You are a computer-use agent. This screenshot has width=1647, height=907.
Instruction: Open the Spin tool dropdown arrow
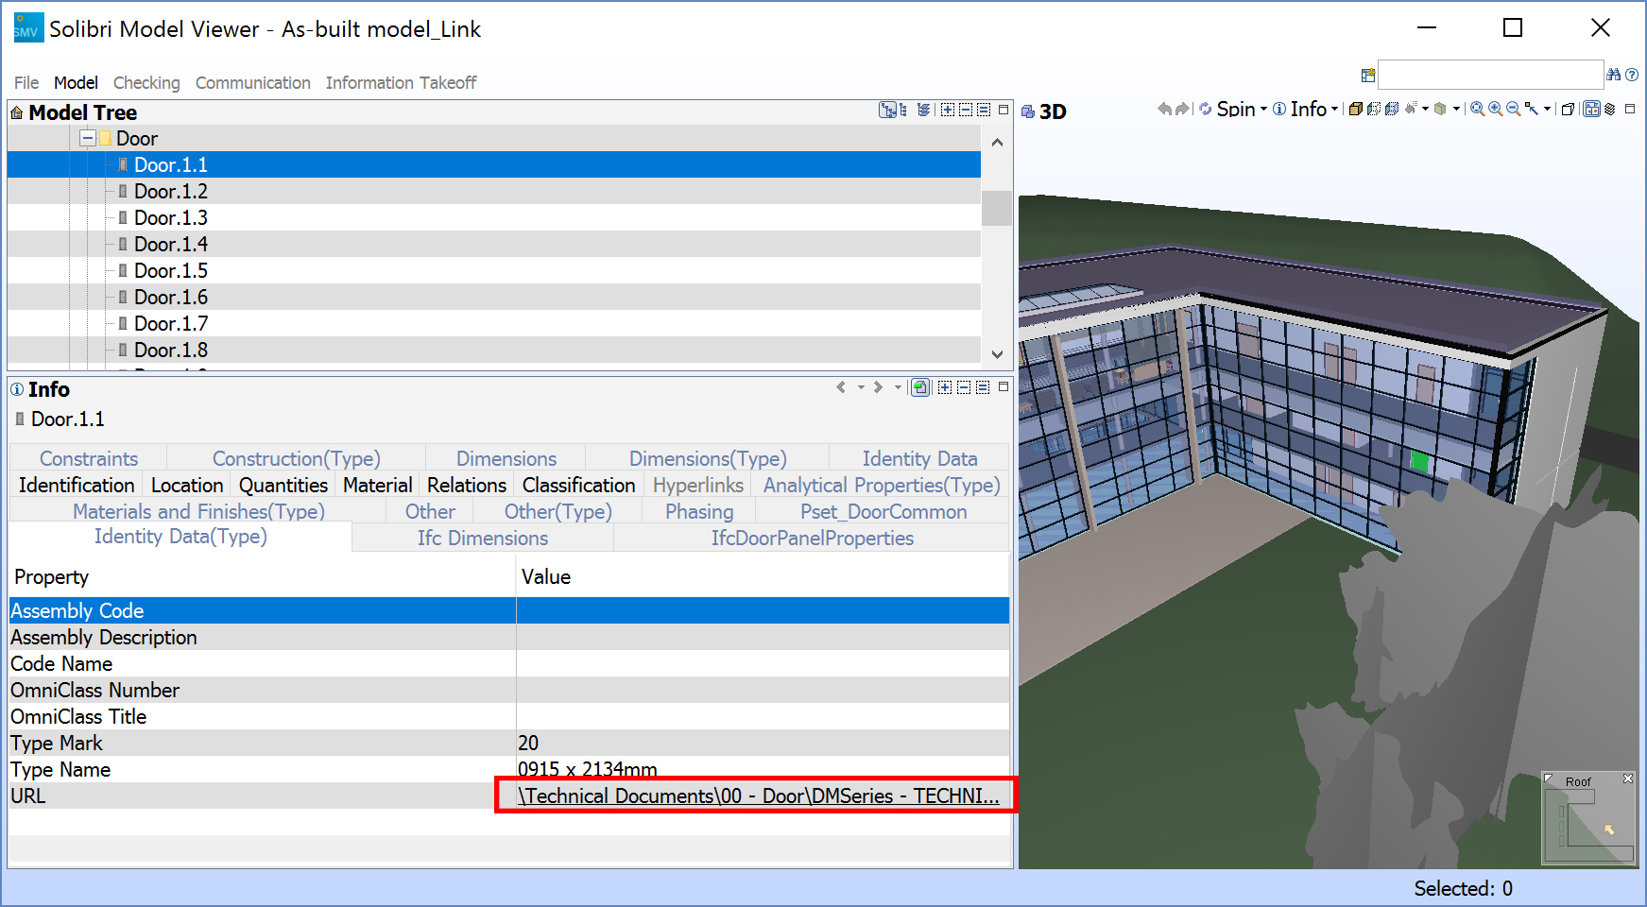click(x=1264, y=109)
